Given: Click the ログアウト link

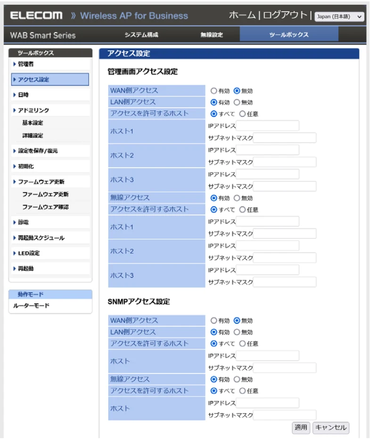Looking at the screenshot, I should (x=285, y=15).
